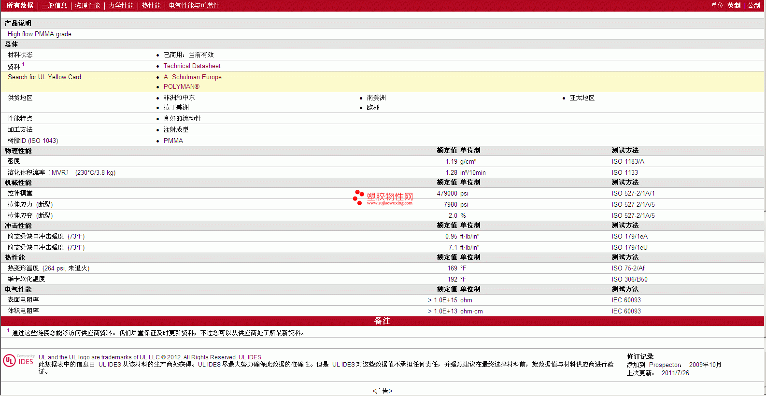Image resolution: width=766 pixels, height=396 pixels.
Task: Click the 密度 value 1.19
Action: click(451, 162)
